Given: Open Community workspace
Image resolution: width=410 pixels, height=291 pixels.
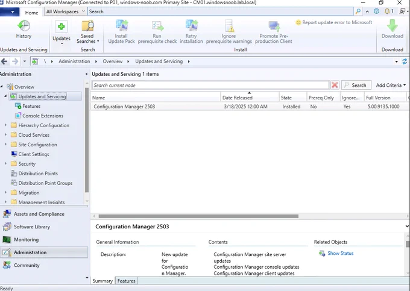Looking at the screenshot, I should click(44, 265).
